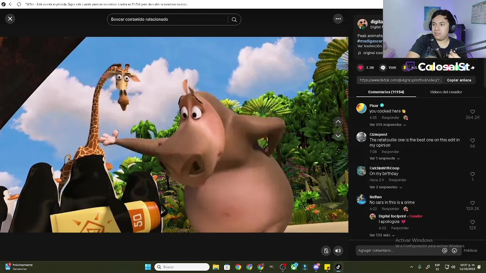Open comments via the speech bubble icon
Screen dimensions: 486x273
tap(383, 67)
